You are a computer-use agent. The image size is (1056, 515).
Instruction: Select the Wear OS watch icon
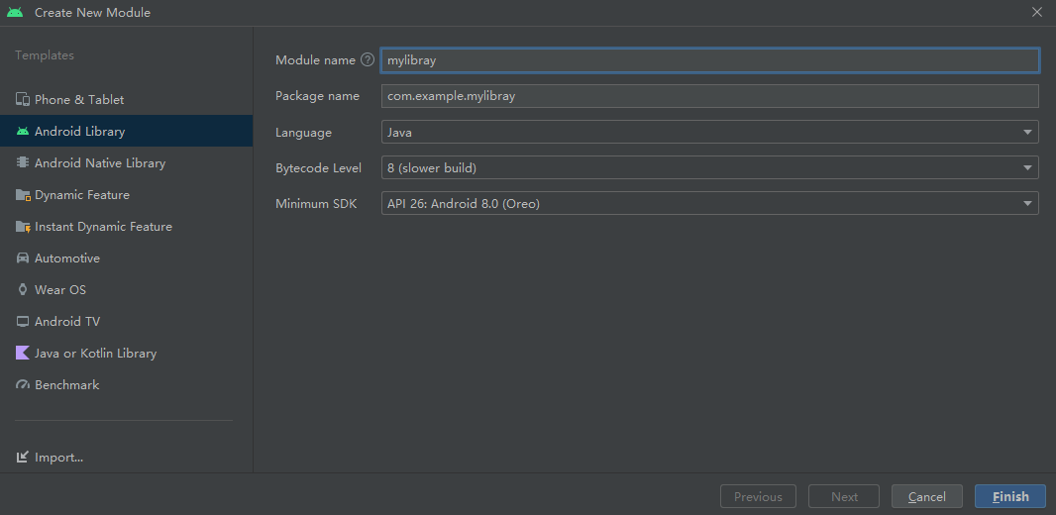pos(23,289)
